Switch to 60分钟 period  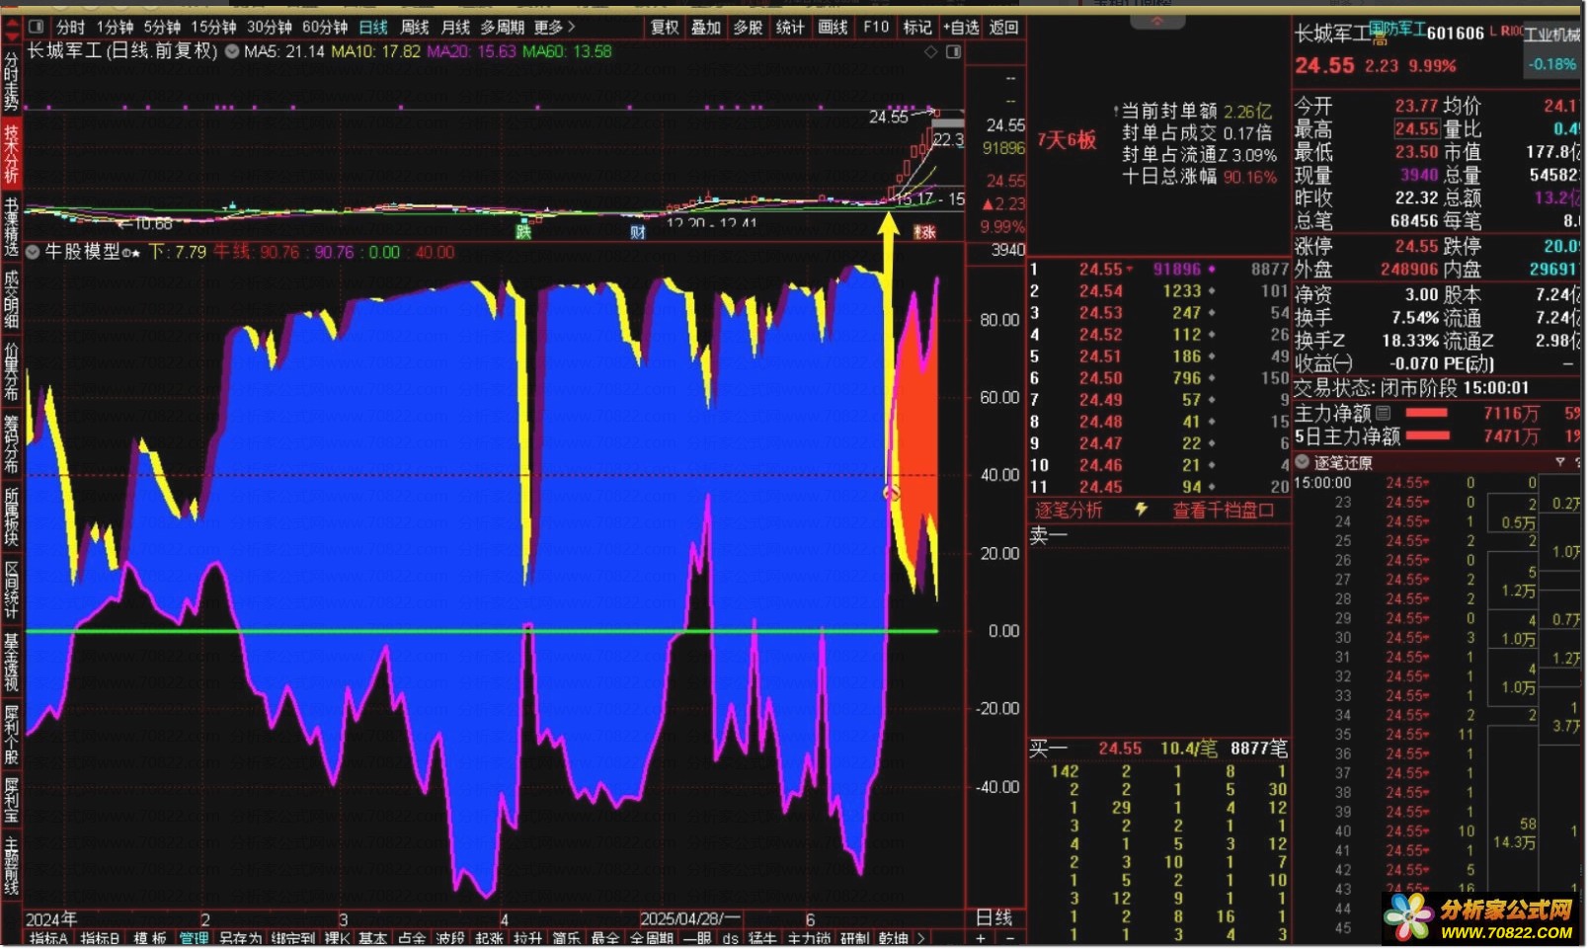pos(325,27)
